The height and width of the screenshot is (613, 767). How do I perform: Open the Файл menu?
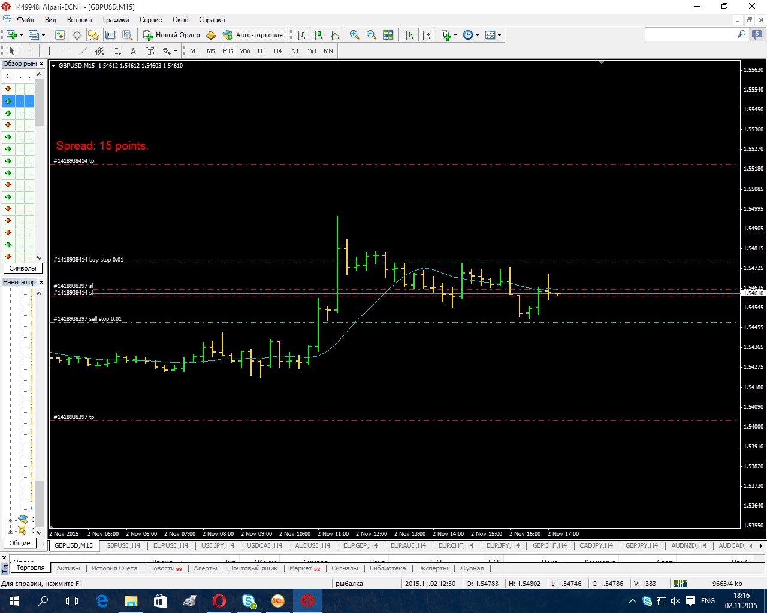click(25, 20)
